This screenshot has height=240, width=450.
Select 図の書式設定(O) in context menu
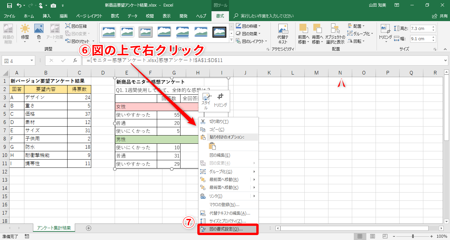point(229,229)
